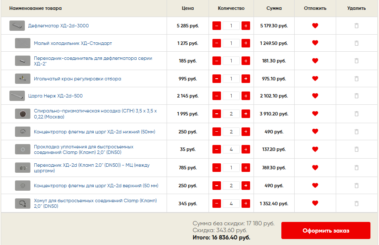Set aside Царга Нерж ХД-2d-500 via heart
379x245 pixels.
click(x=315, y=96)
